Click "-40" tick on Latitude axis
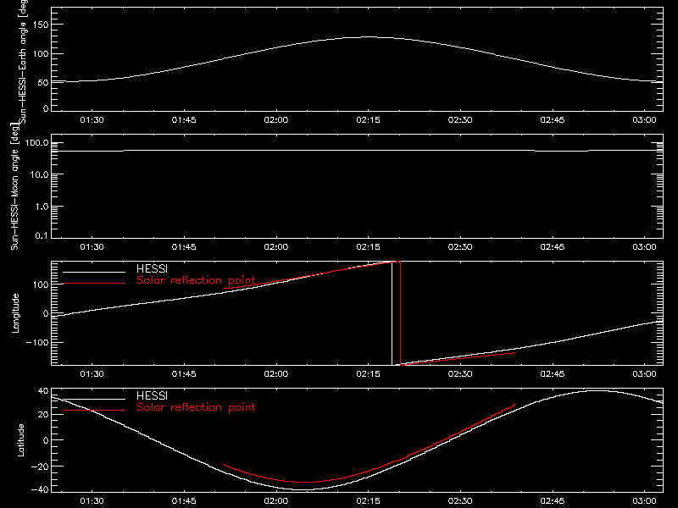This screenshot has height=508, width=678. (x=40, y=490)
